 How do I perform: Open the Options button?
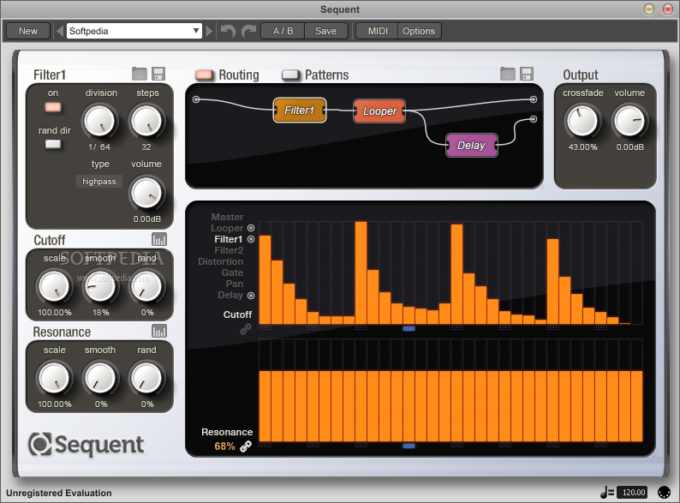[x=419, y=31]
